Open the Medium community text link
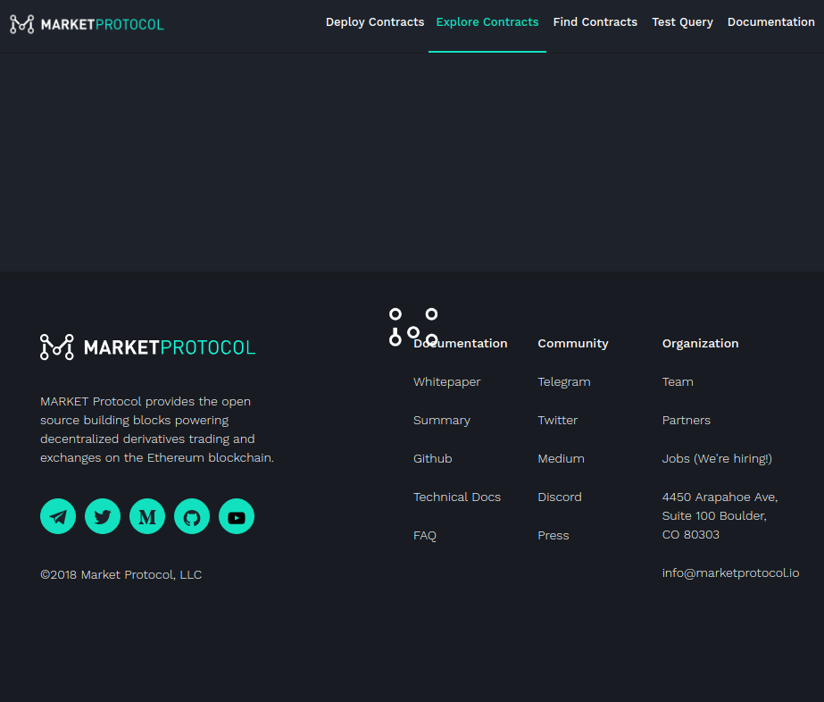824x702 pixels. coord(561,458)
